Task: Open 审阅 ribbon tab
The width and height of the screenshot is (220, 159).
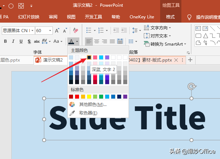Action: pyautogui.click(x=53, y=17)
